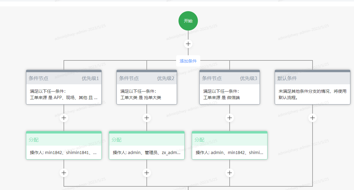Open the 优先级3 condition node header

click(230, 78)
